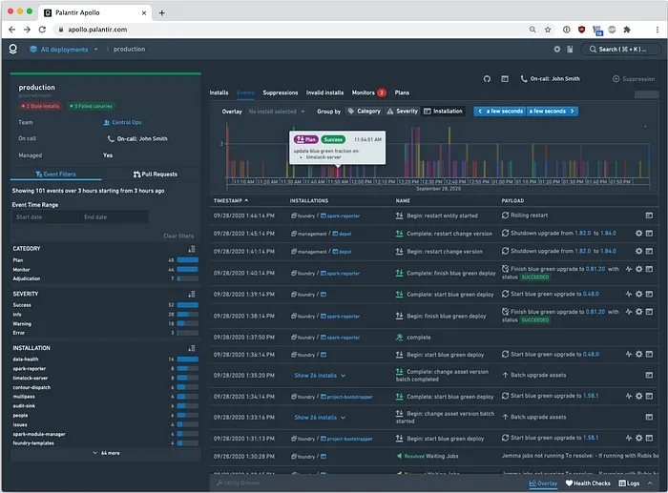Click the Apollo logo in header
Image resolution: width=668 pixels, height=493 pixels.
point(13,49)
